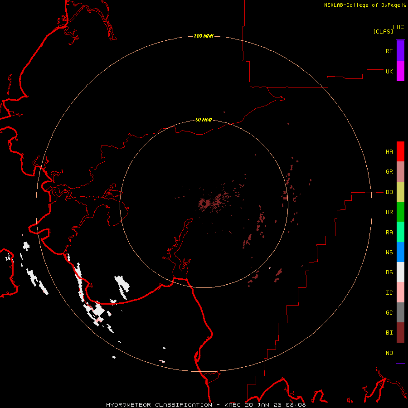This screenshot has width=408, height=408.
Task: Click the UK legend label
Action: pos(389,71)
